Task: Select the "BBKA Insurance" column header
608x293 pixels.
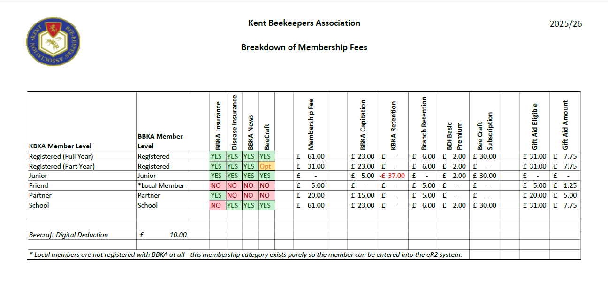Action: pyautogui.click(x=218, y=123)
